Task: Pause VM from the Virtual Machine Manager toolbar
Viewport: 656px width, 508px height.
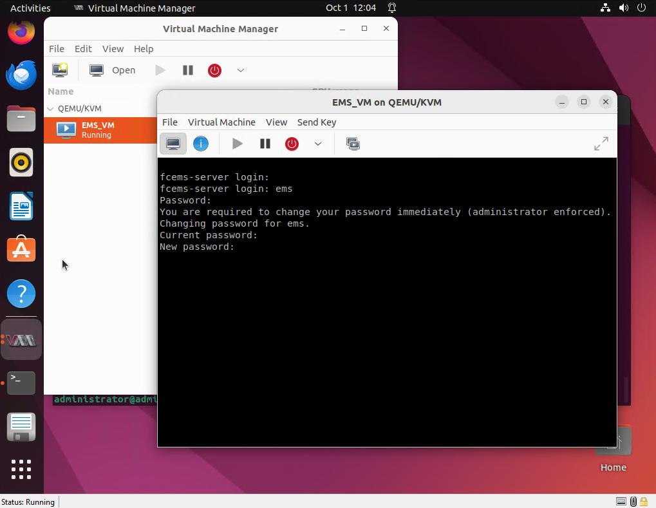Action: click(188, 70)
